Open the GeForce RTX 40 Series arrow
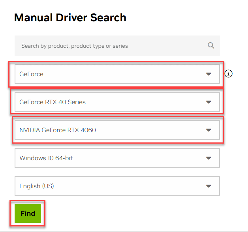The width and height of the screenshot is (248, 232). tap(209, 102)
